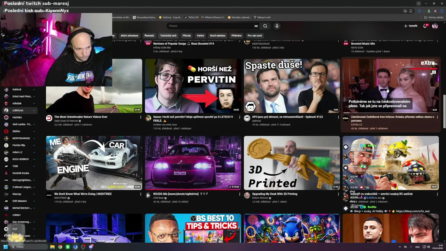Open options menu for Most Unbelievable Nature Videos
The width and height of the screenshot is (446, 251).
141,117
